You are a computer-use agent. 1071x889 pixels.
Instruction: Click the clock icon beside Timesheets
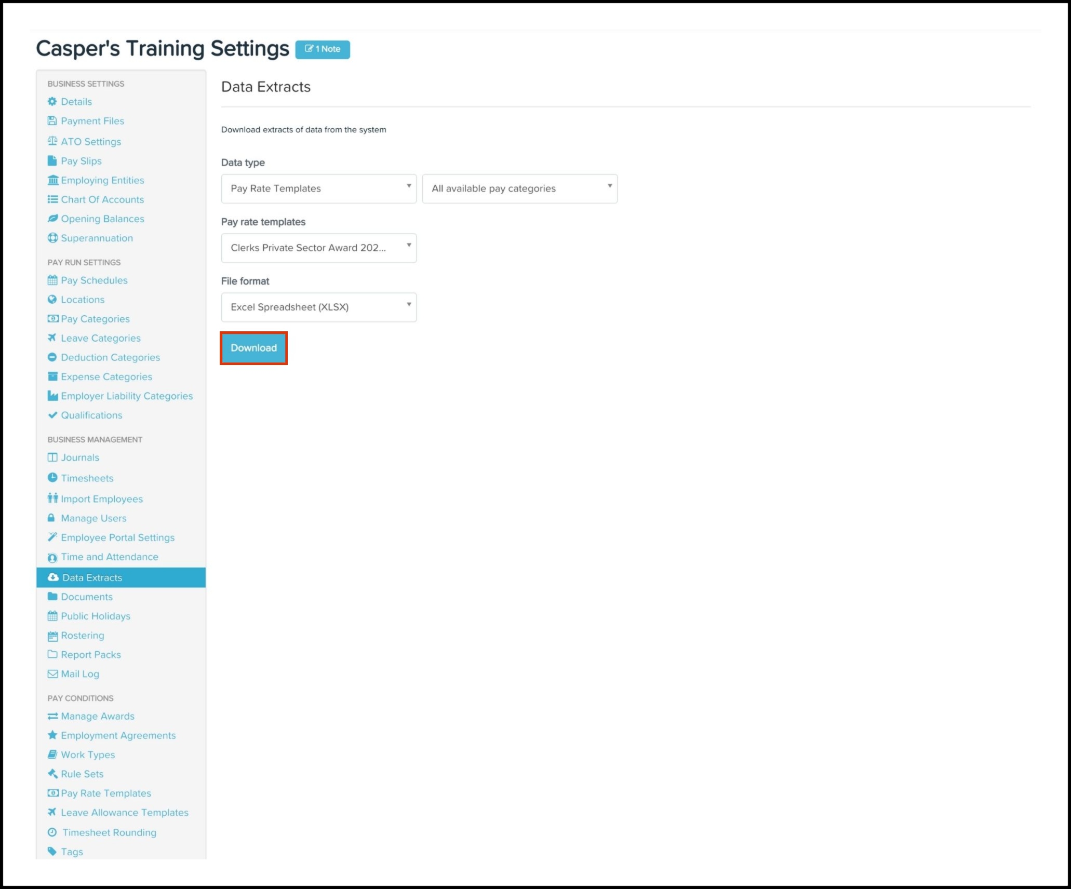52,477
